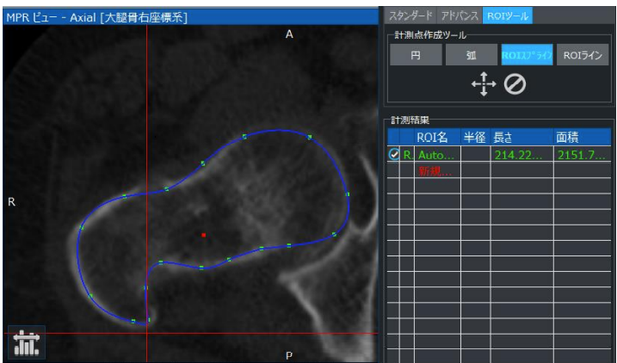
Task: Switch to the アドバンス tab
Action: click(460, 15)
